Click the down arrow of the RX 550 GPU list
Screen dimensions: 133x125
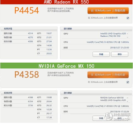tap(128, 37)
